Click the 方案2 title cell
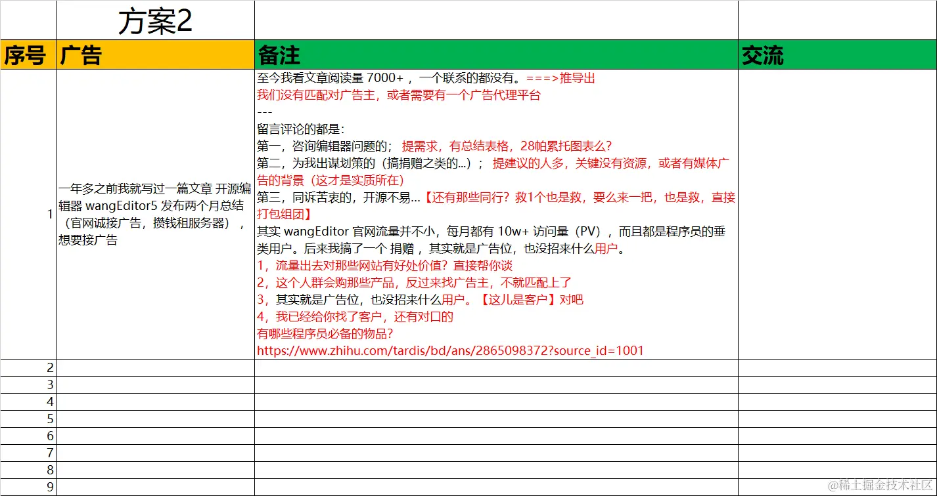This screenshot has height=496, width=937. click(x=154, y=20)
